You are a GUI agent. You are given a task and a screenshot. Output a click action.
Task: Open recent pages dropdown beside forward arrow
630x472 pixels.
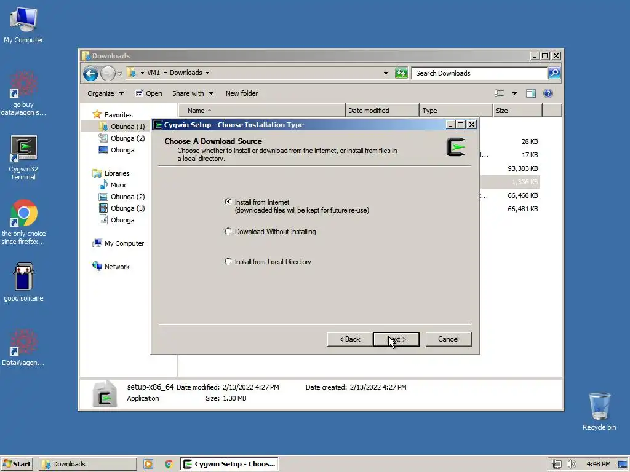point(119,74)
